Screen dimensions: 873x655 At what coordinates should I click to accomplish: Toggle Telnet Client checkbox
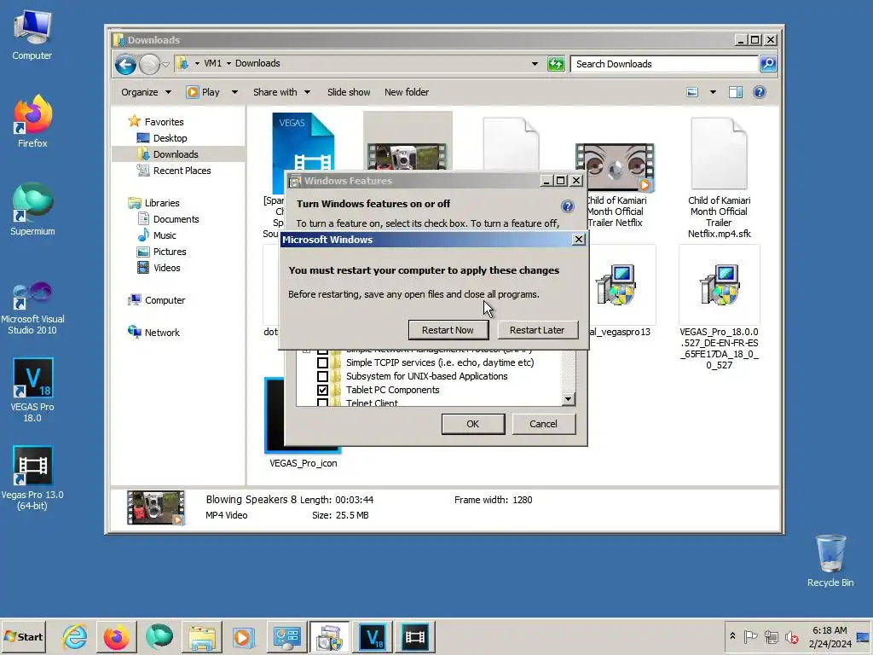[322, 403]
